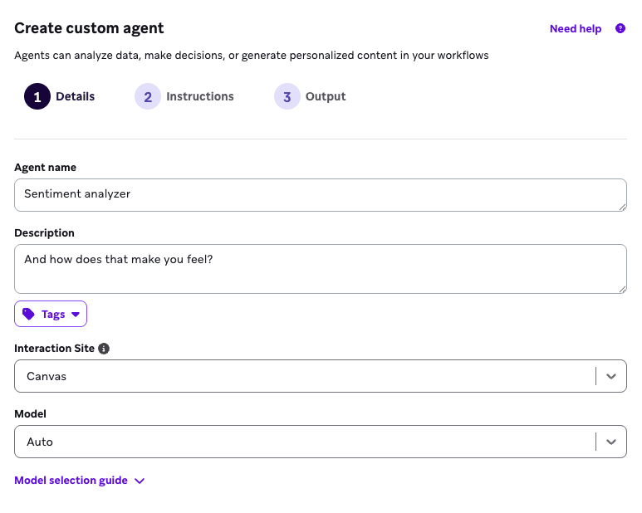Viewport: 642px width, 513px height.
Task: Click the tag icon on Tags button
Action: pos(28,314)
